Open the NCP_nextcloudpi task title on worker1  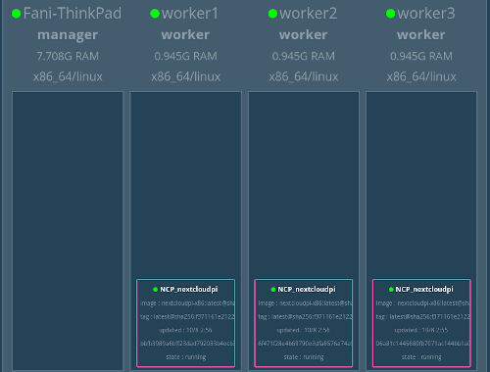[x=189, y=290]
